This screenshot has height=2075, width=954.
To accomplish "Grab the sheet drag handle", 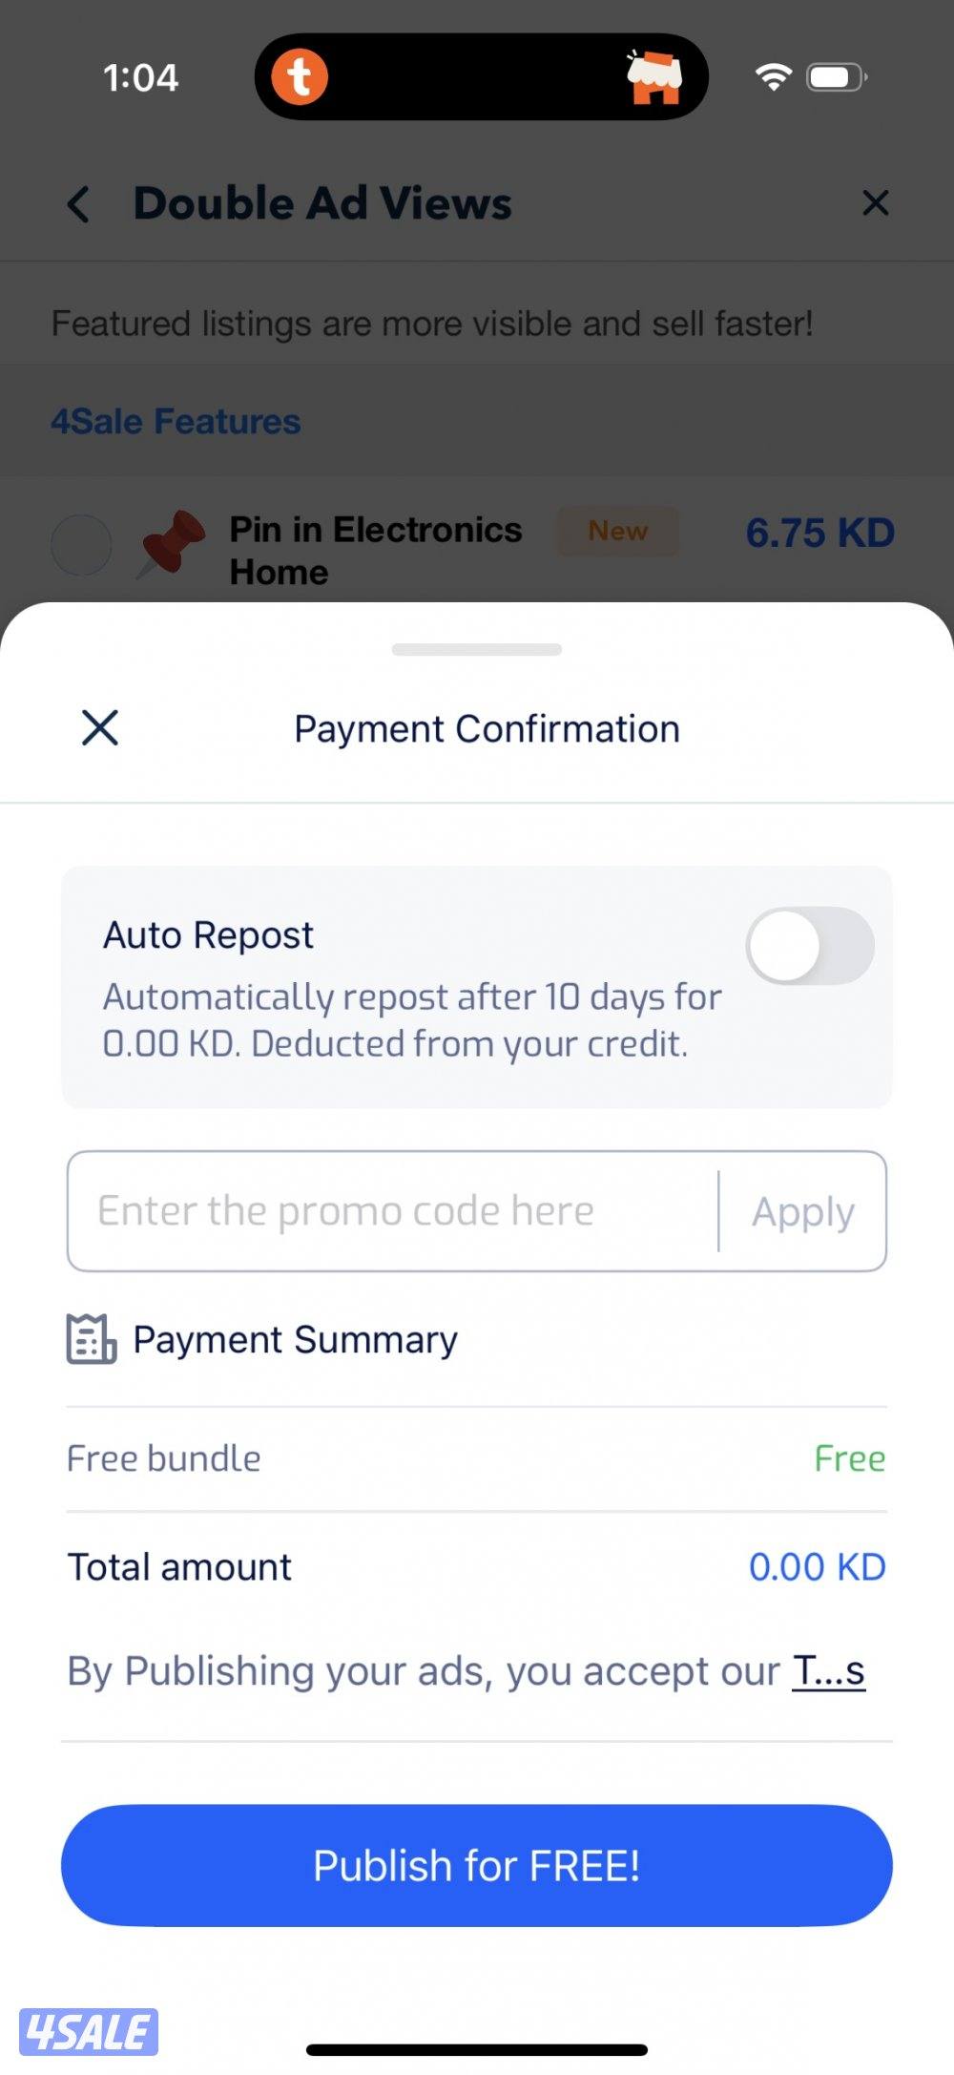I will pyautogui.click(x=477, y=650).
